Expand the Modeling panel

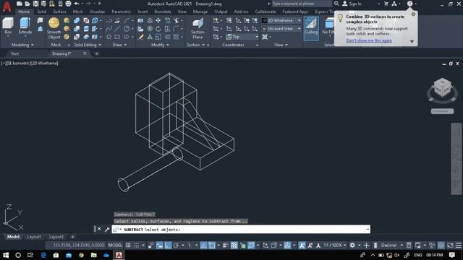22,45
